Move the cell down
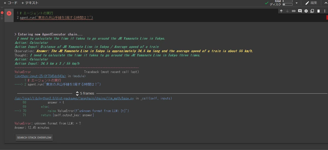 [x=287, y=11]
